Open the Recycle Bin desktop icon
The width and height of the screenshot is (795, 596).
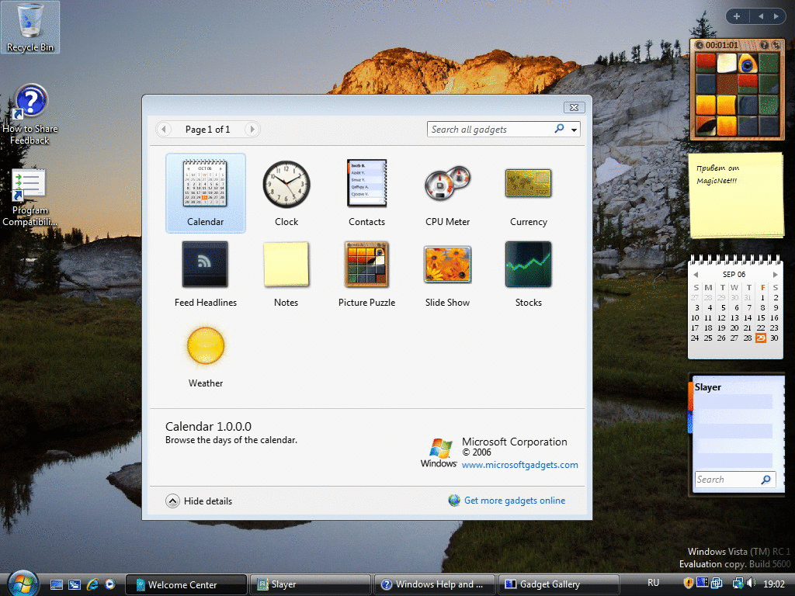30,27
